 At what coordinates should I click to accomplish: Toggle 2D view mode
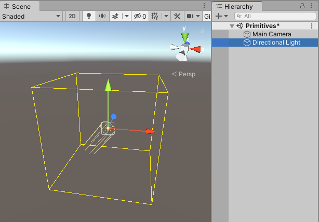click(x=72, y=16)
